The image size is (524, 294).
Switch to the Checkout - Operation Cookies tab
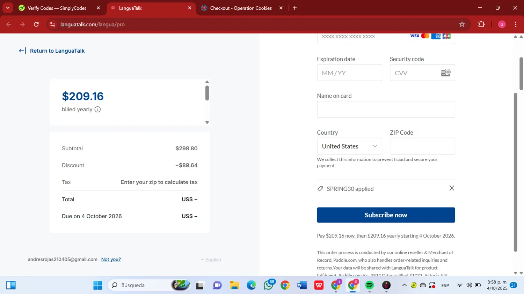pos(241,8)
